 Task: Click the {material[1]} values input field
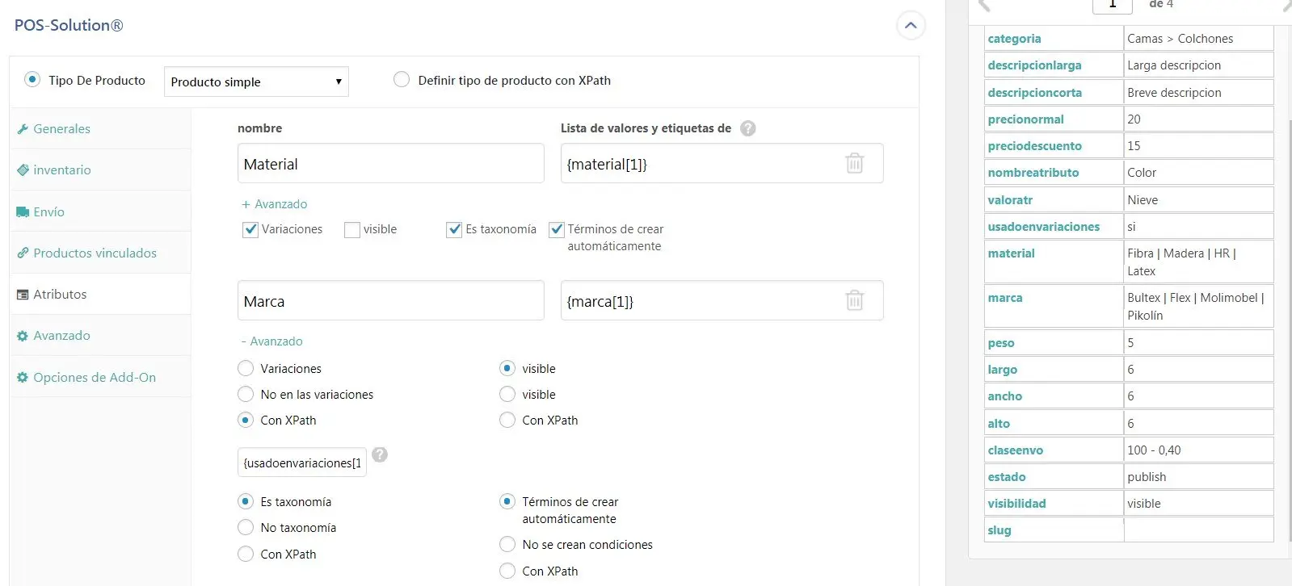699,164
